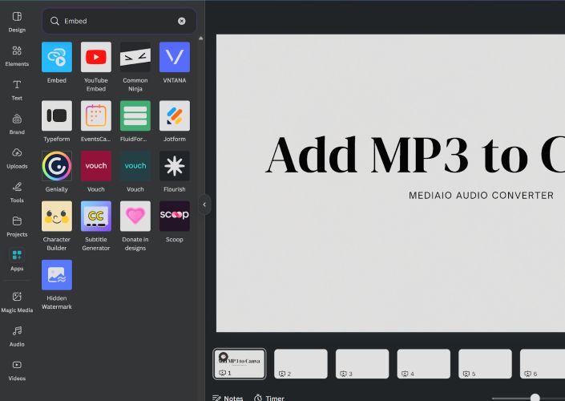The image size is (565, 401).
Task: Click the search field containing Embed
Action: pos(119,21)
